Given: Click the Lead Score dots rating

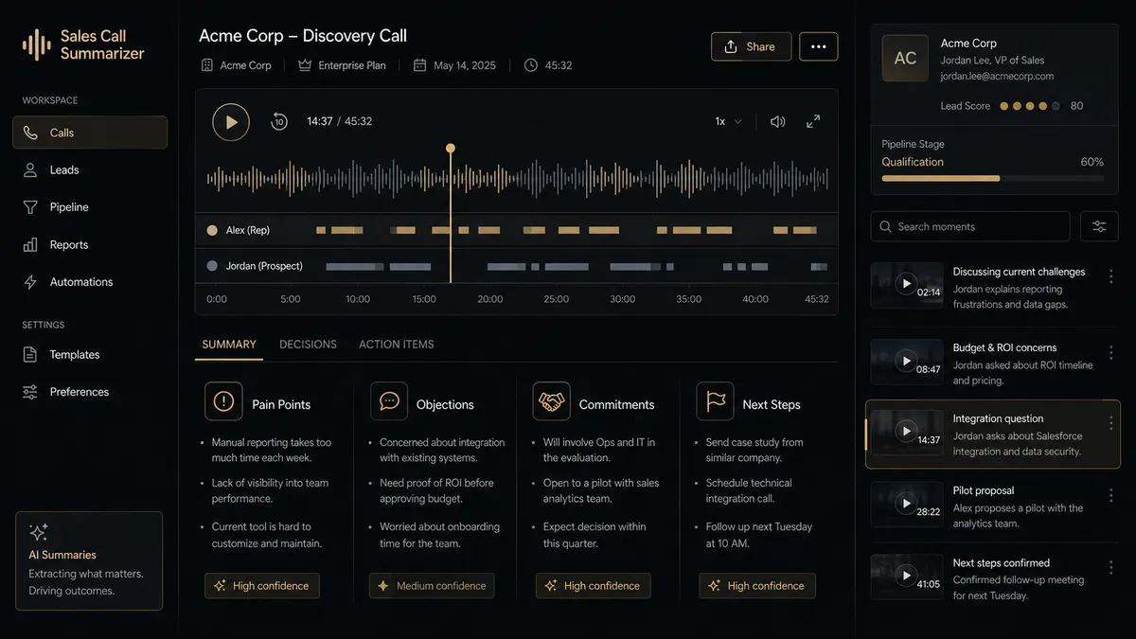Looking at the screenshot, I should coord(1032,106).
